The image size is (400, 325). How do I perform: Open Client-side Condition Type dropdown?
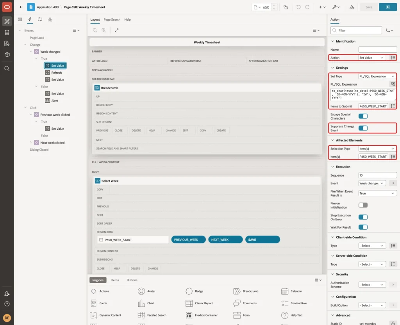click(372, 246)
